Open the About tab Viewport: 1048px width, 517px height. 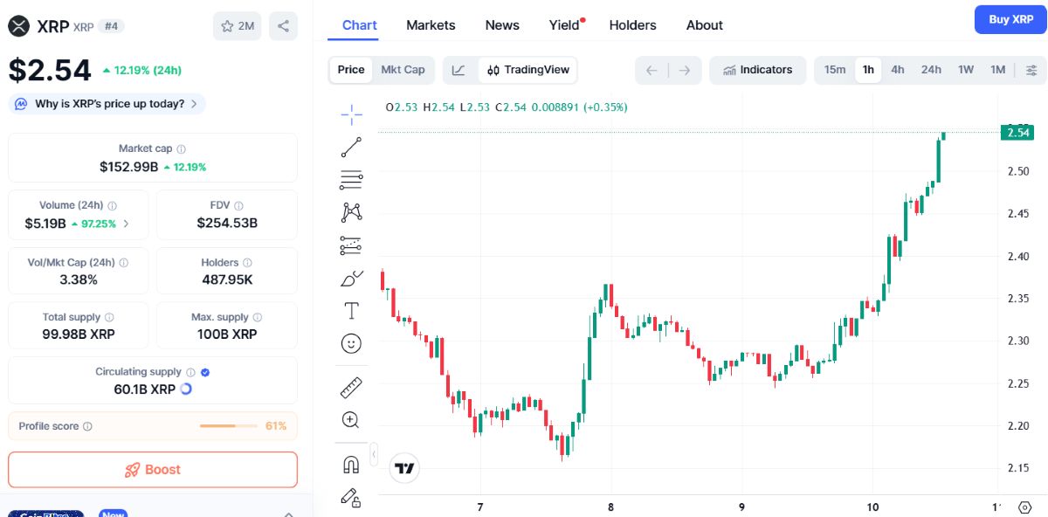[x=705, y=25]
